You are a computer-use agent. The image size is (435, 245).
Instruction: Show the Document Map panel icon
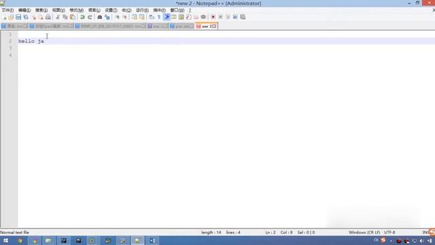coord(181,17)
